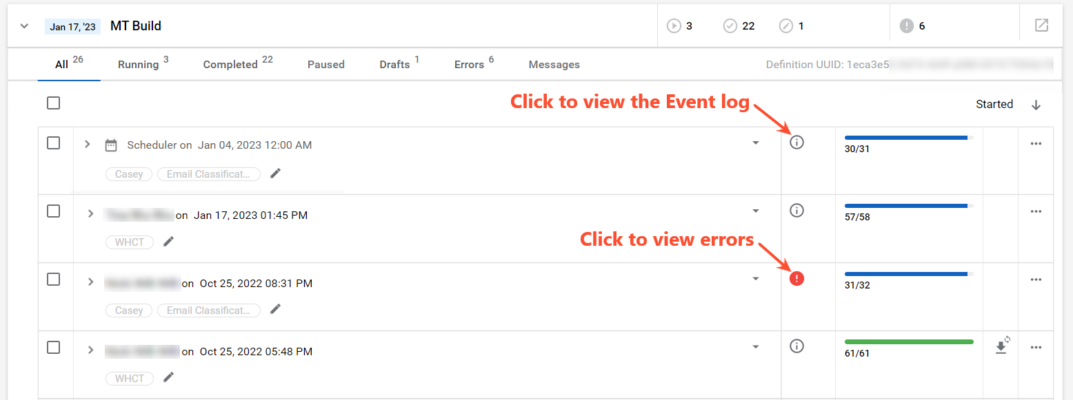Click download icon on 61/61 completed run
Viewport: 1073px width, 400px height.
pos(1001,347)
